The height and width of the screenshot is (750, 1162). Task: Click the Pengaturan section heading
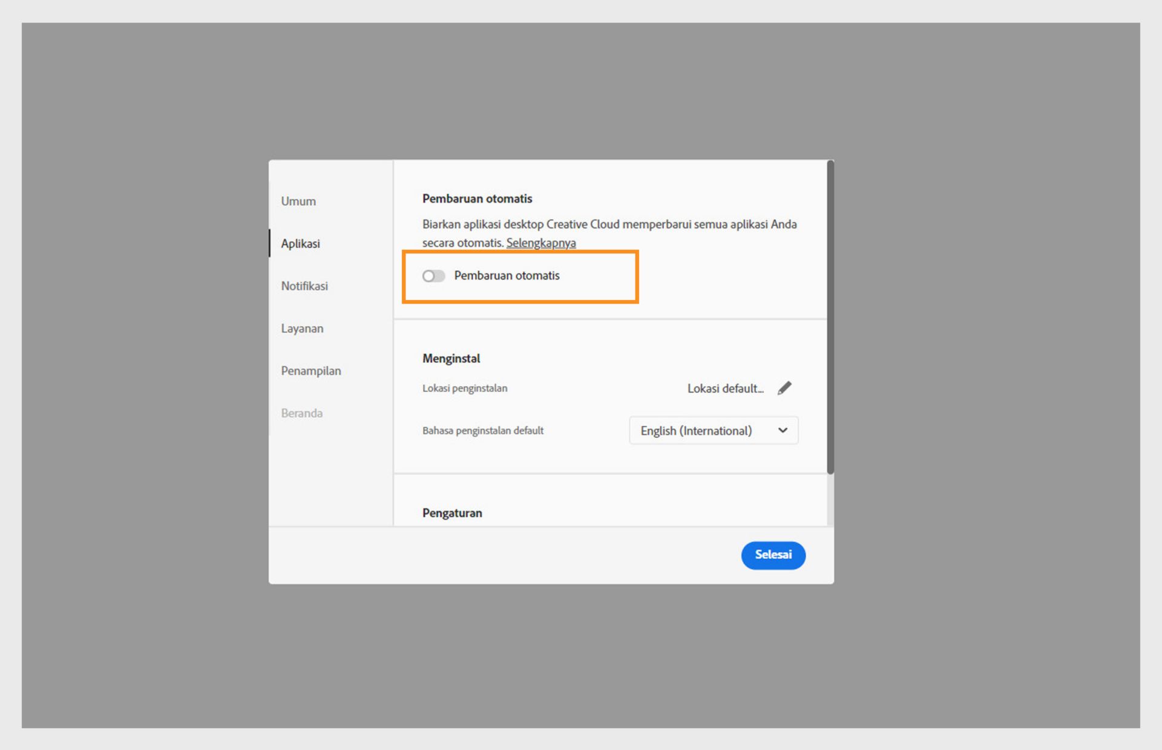coord(452,513)
